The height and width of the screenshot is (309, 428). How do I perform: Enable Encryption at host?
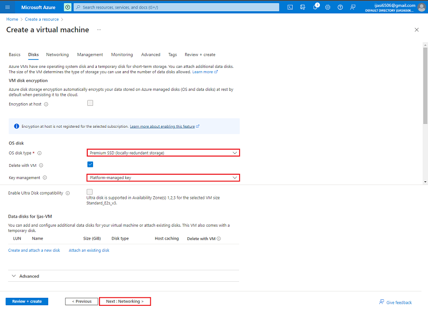click(90, 103)
